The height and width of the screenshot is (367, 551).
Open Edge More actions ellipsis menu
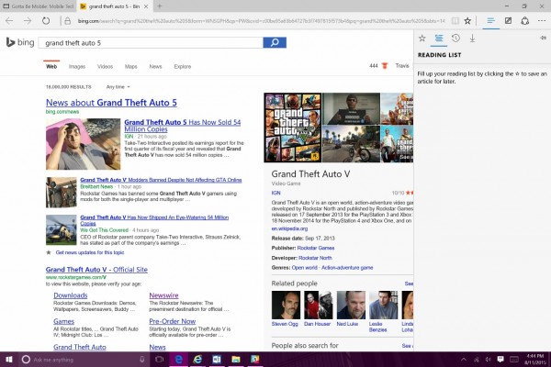542,21
